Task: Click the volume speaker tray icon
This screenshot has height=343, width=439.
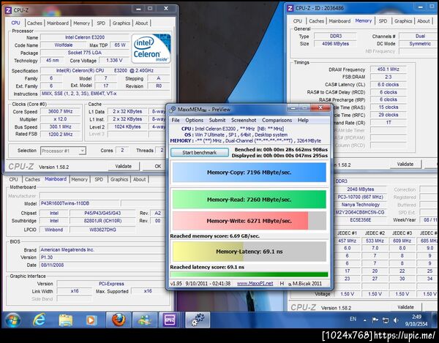Action: pos(396,320)
